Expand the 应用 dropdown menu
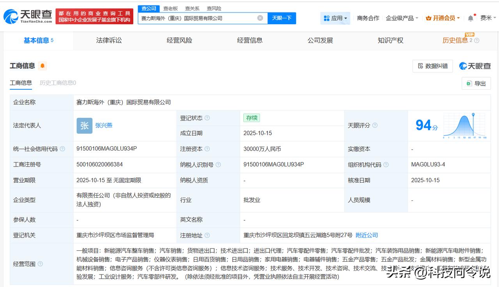The width and height of the screenshot is (499, 287). pyautogui.click(x=335, y=18)
